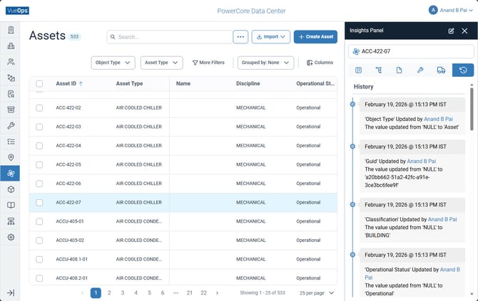Open the location pin icon in sidebar

[11, 157]
